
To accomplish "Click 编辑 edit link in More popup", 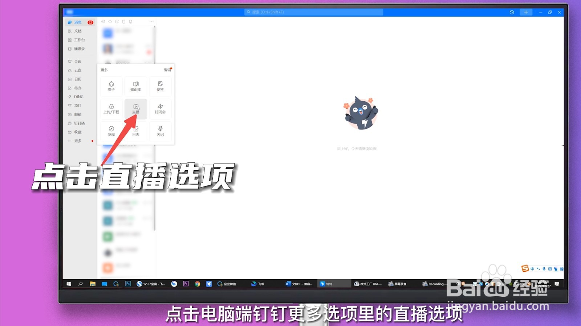I will point(167,70).
